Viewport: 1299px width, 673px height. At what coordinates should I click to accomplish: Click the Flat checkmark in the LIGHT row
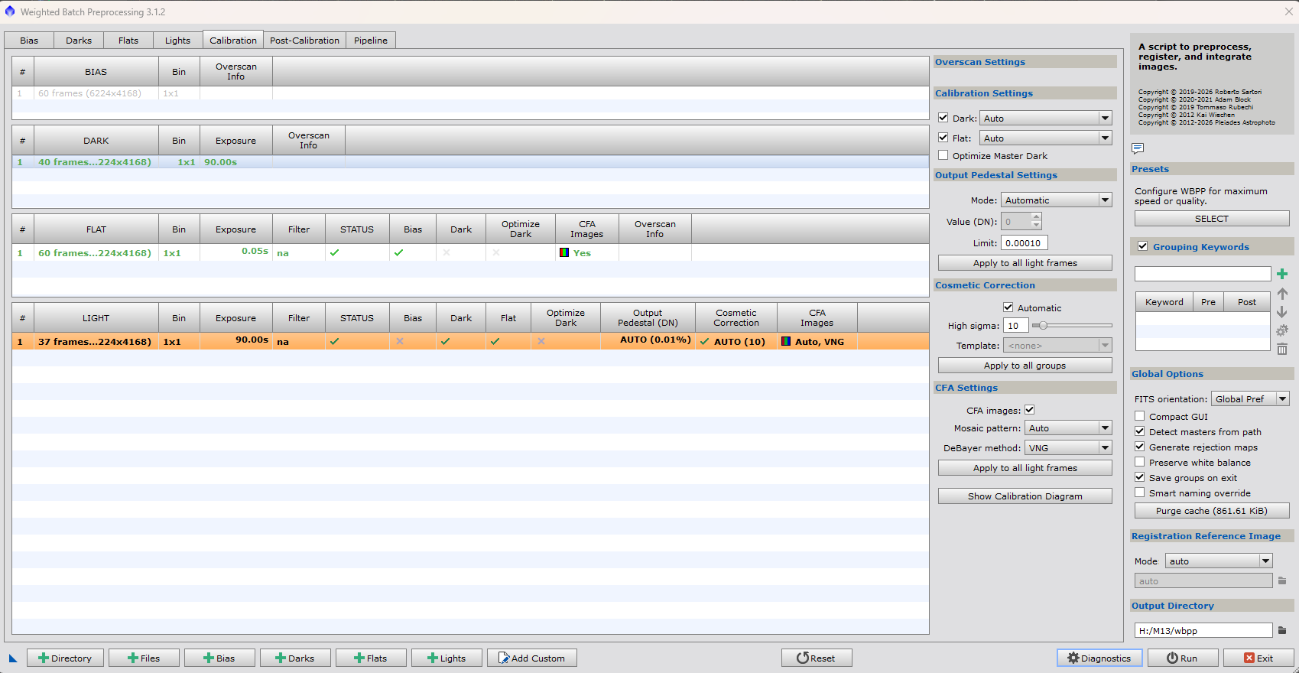click(495, 342)
